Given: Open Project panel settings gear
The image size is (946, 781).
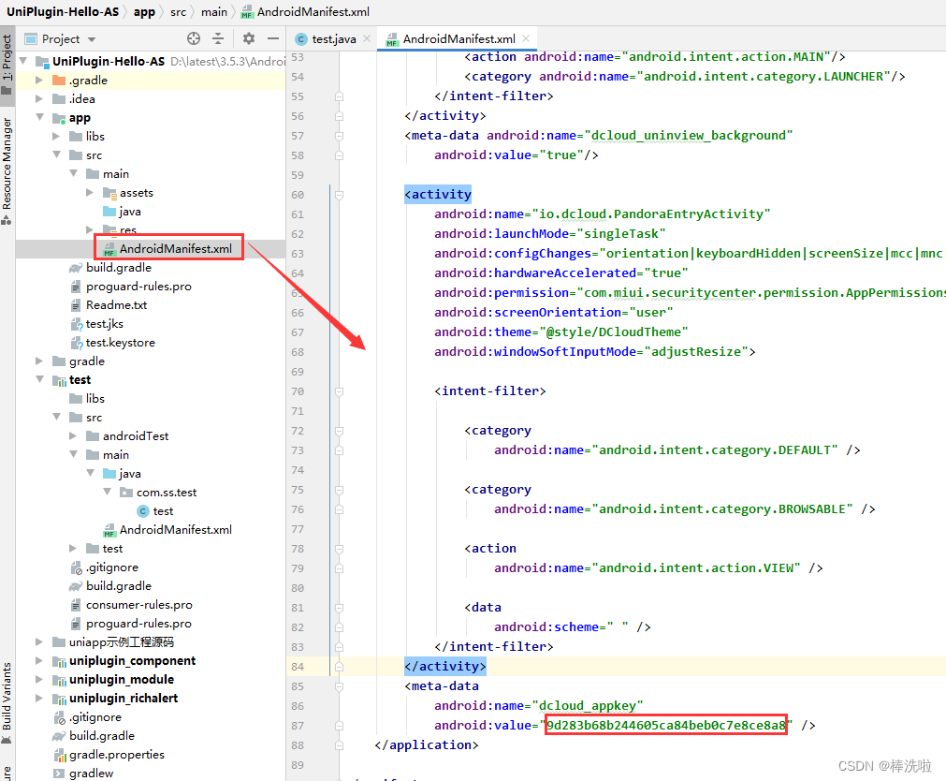Looking at the screenshot, I should click(x=249, y=38).
